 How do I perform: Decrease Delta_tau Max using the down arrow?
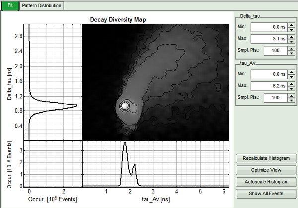[290, 41]
